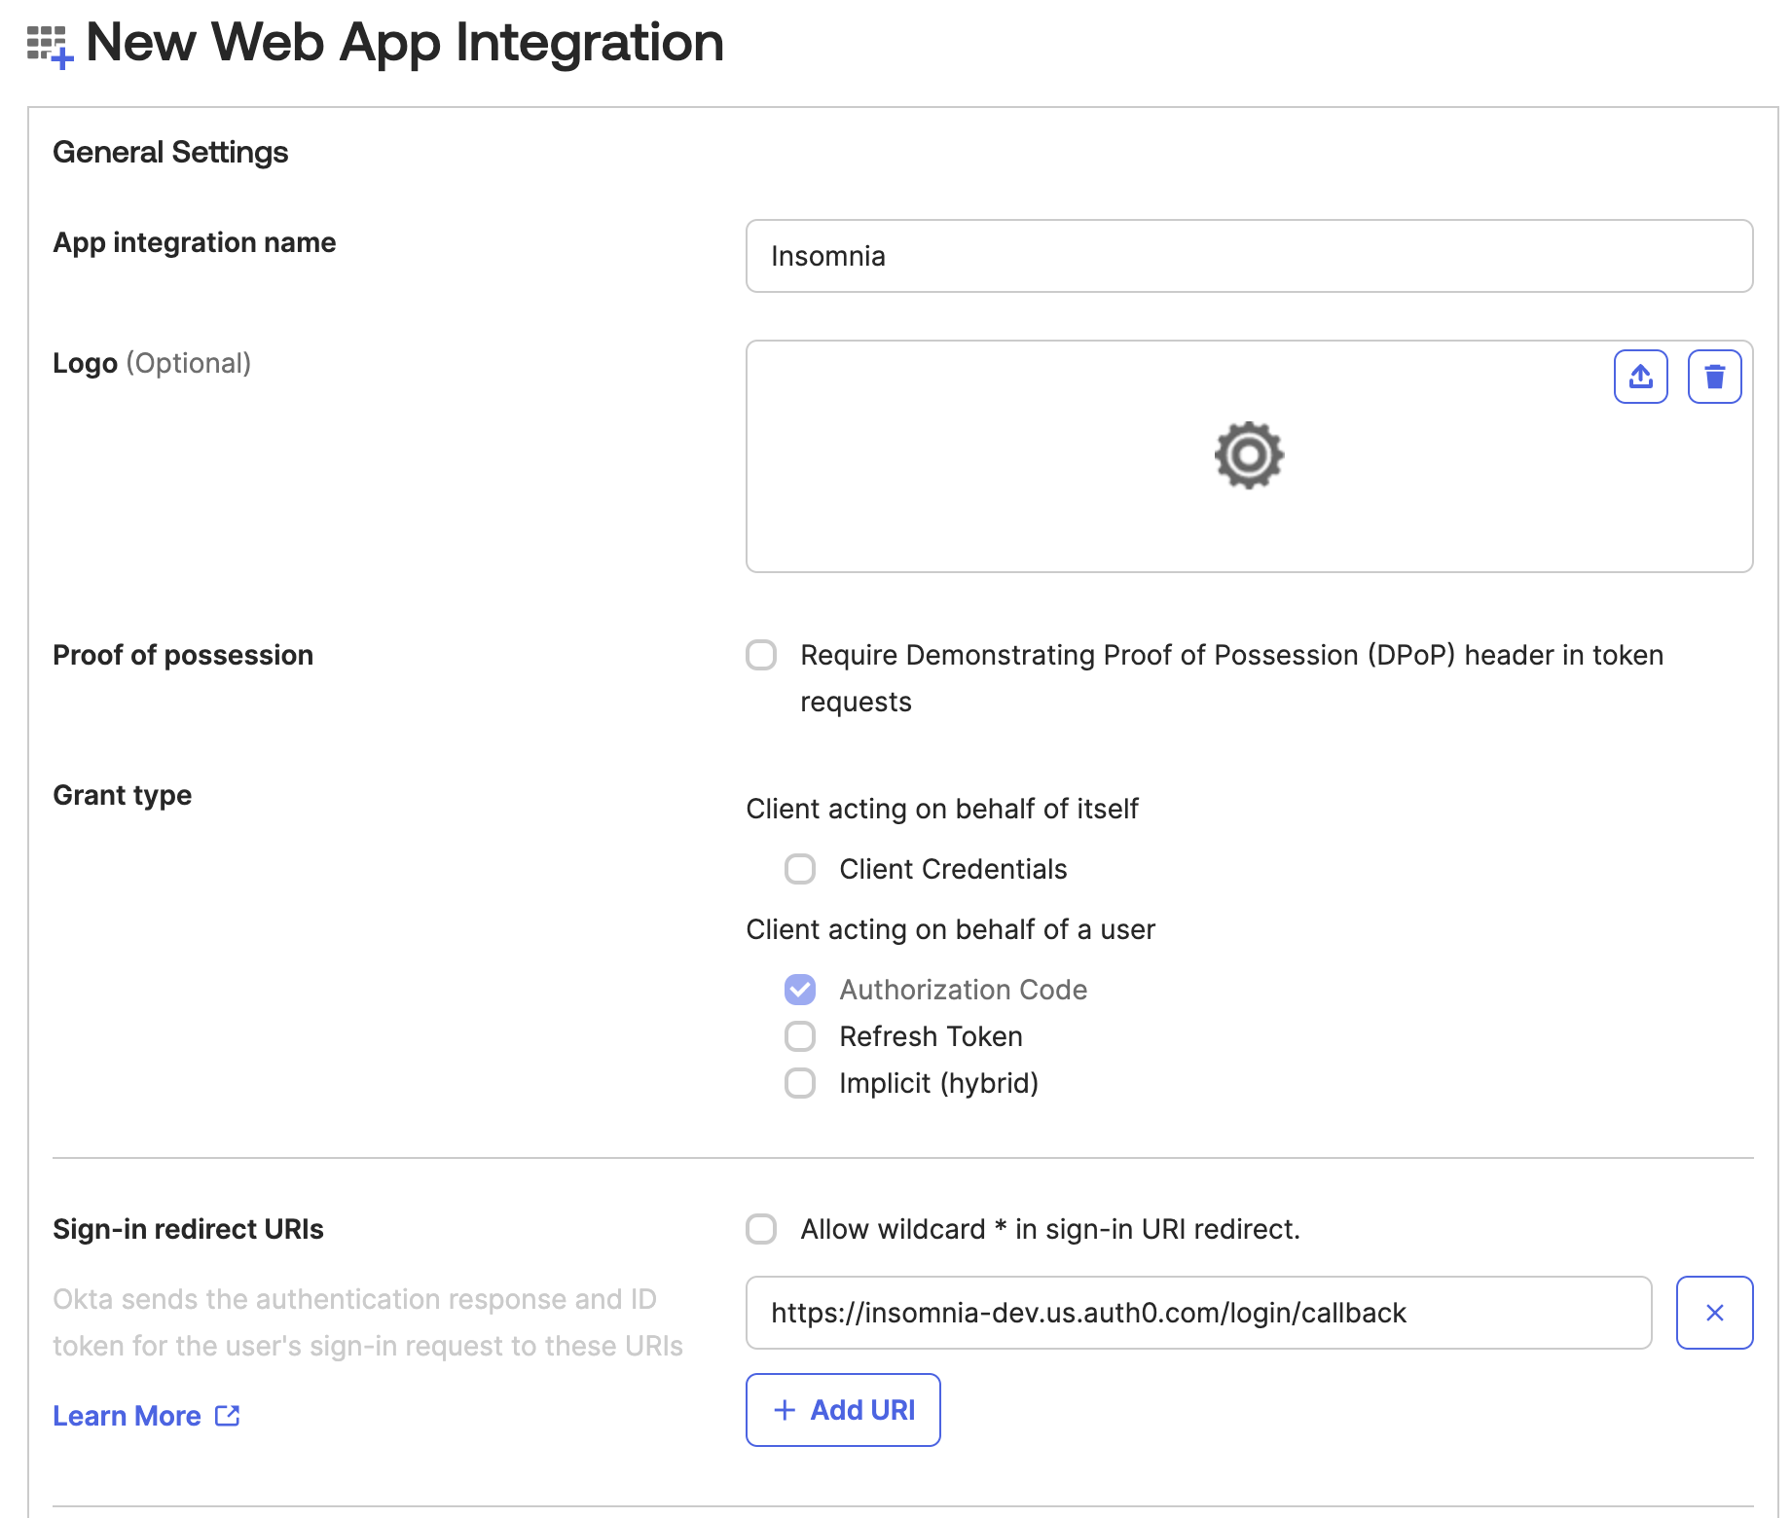This screenshot has width=1791, height=1518.
Task: Click the General Settings heading text
Action: click(x=170, y=153)
